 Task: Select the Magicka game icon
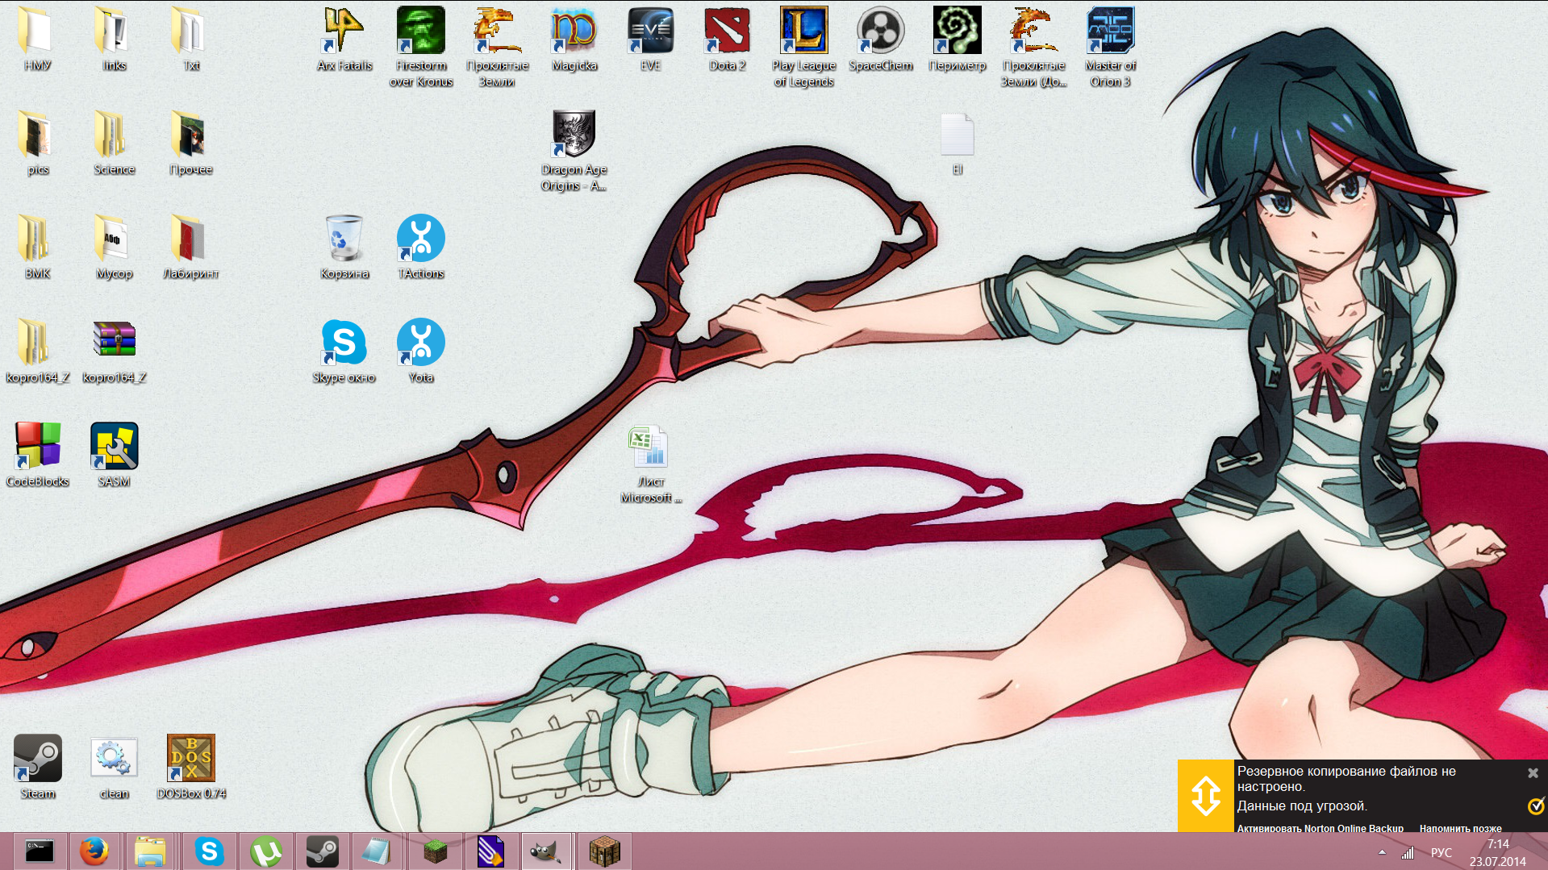coord(574,39)
